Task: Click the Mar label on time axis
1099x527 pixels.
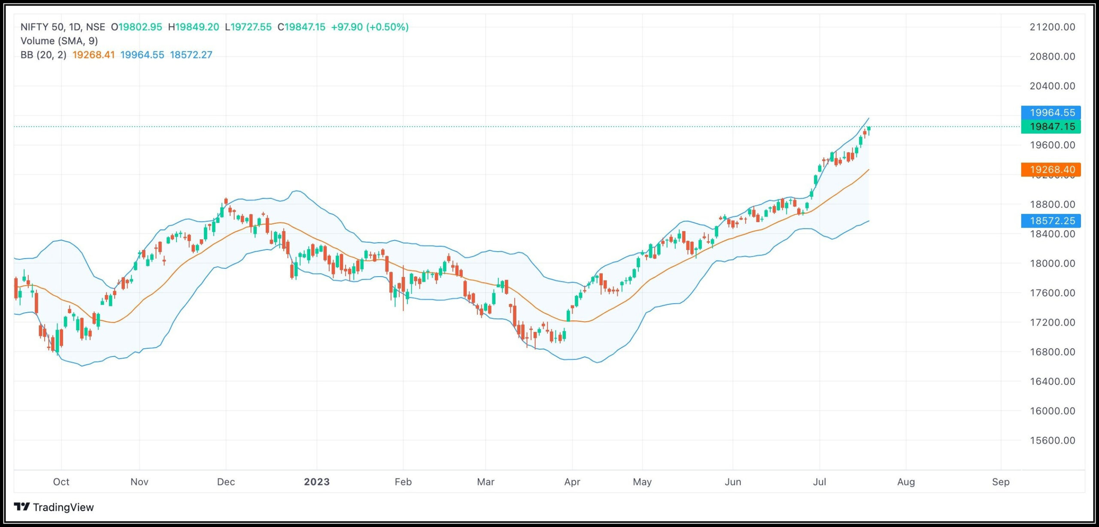Action: [486, 482]
